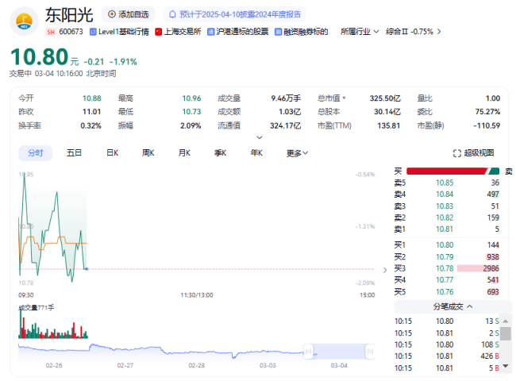
Task: Expand more stats with the chevron below 流通值
Action: point(260,137)
